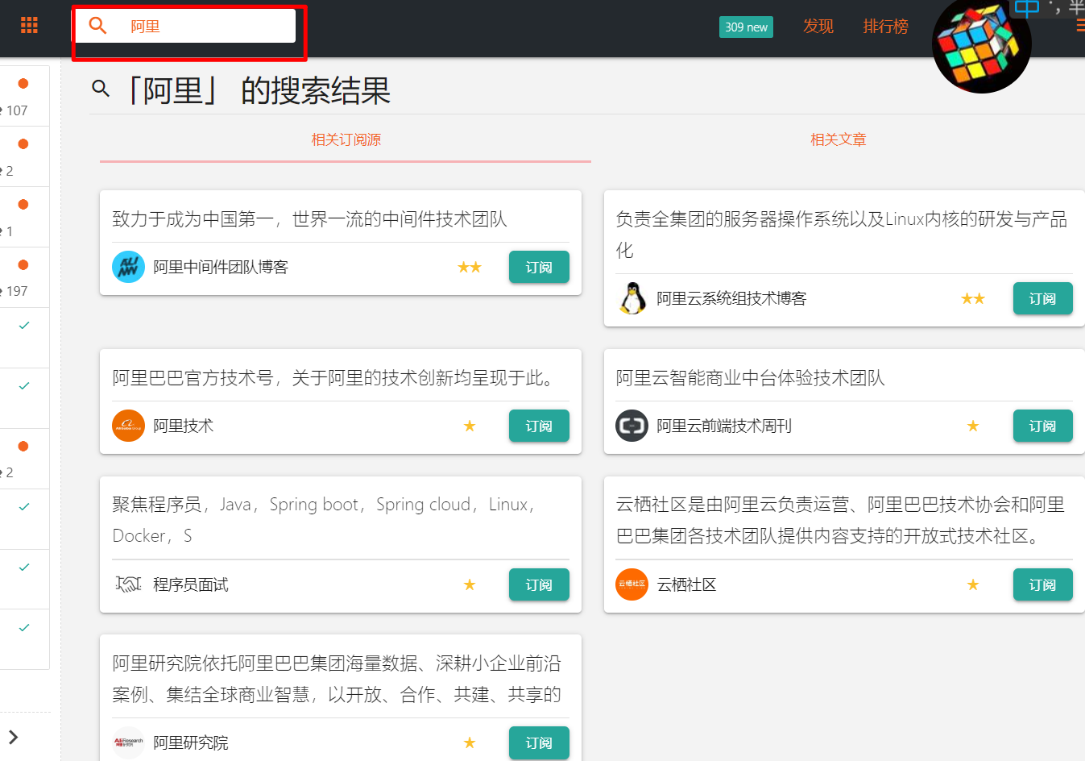Switch to the 相关文章 tab
The width and height of the screenshot is (1085, 761).
point(838,139)
